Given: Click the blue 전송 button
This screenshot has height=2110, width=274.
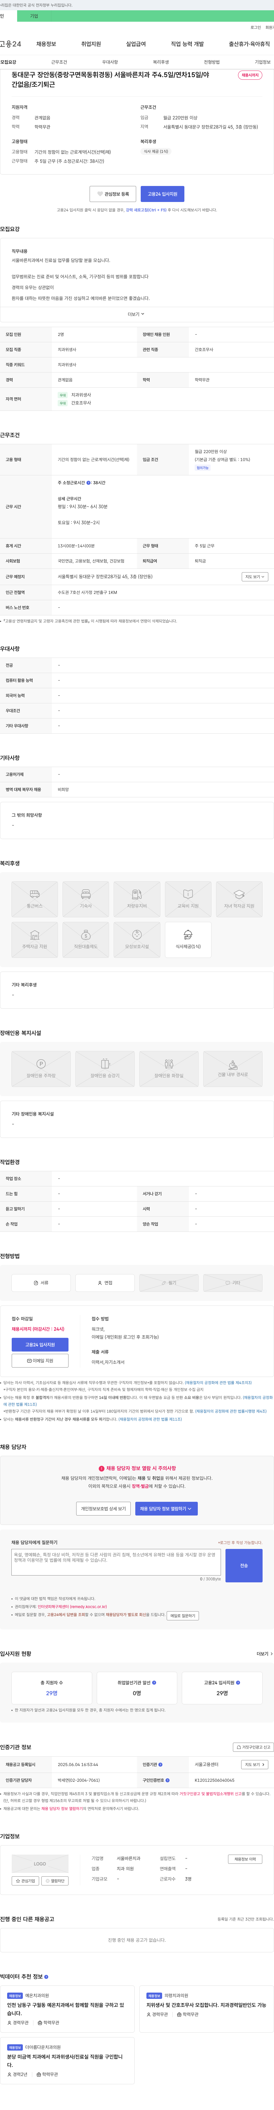Looking at the screenshot, I should coord(244,1565).
